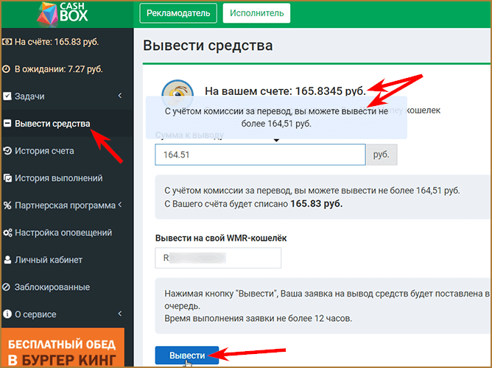The width and height of the screenshot is (492, 368).
Task: Click the История выполнений icon
Action: click(7, 178)
